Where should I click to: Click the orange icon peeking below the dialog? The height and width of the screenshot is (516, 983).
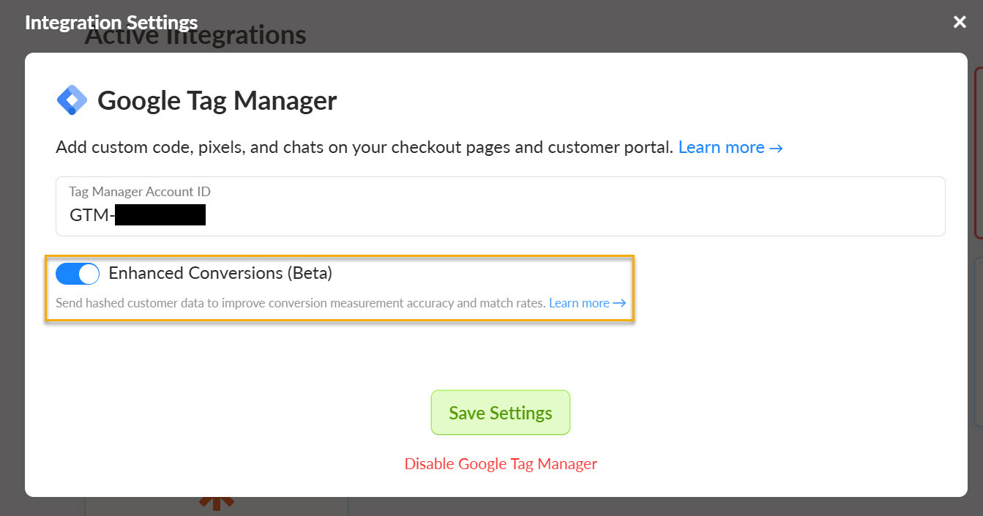click(x=217, y=504)
